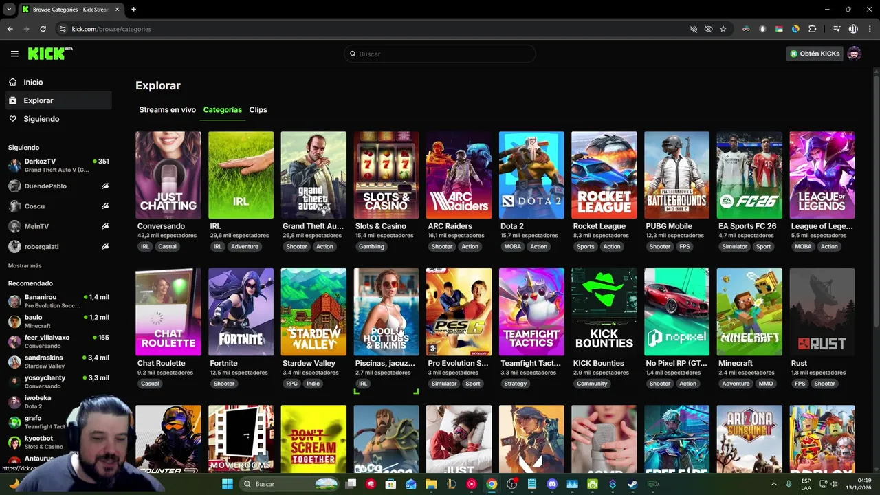Bookmark page with star icon
This screenshot has height=495, width=880.
click(723, 29)
